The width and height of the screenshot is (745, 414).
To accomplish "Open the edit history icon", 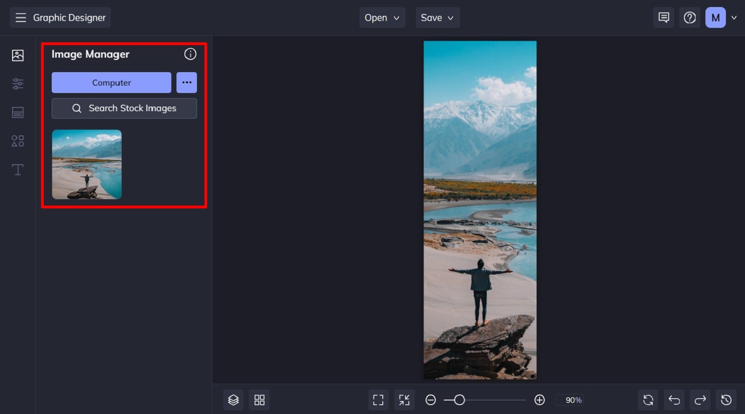I will coord(726,400).
